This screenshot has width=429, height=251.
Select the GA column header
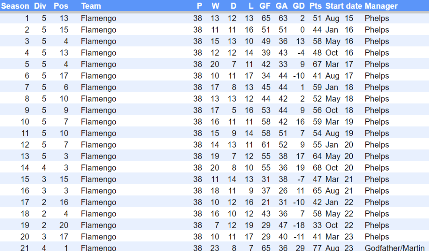282,6
